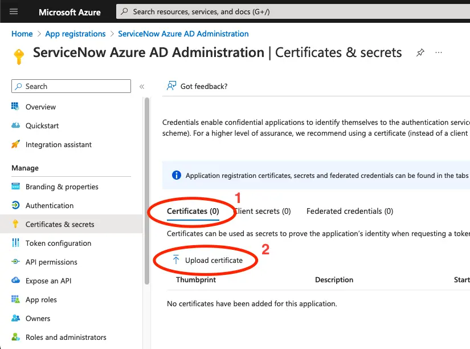Click the Quickstart cloud icon
470x349 pixels.
point(15,125)
